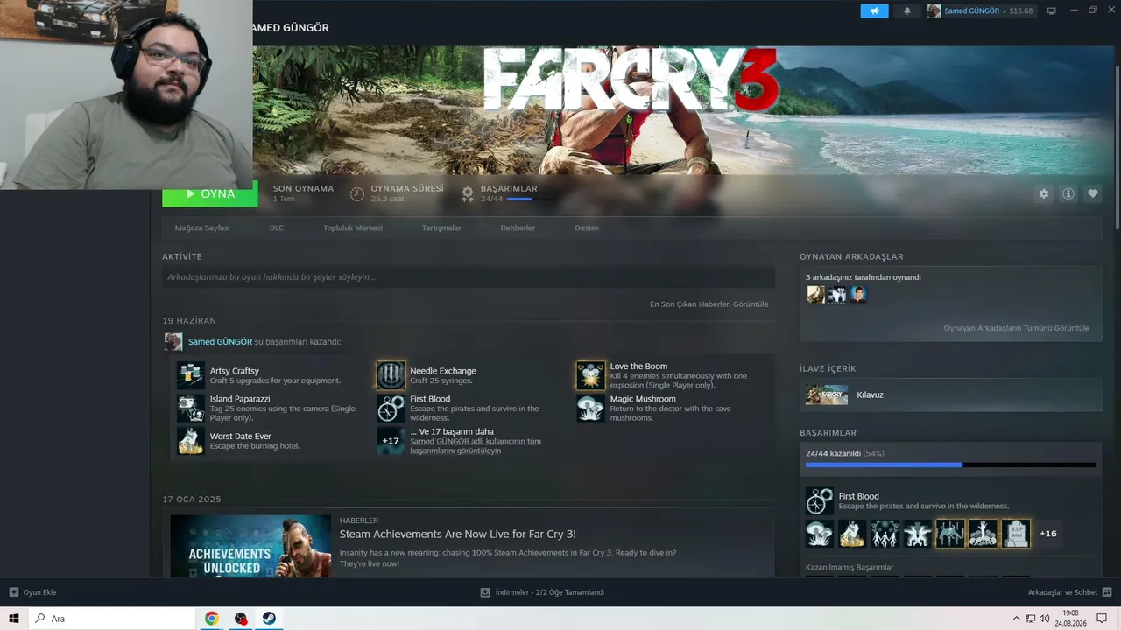
Task: Show game info with the info icon
Action: point(1068,194)
